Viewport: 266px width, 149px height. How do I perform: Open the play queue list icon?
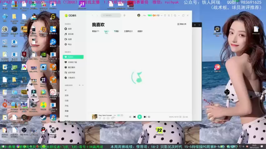click(x=185, y=117)
